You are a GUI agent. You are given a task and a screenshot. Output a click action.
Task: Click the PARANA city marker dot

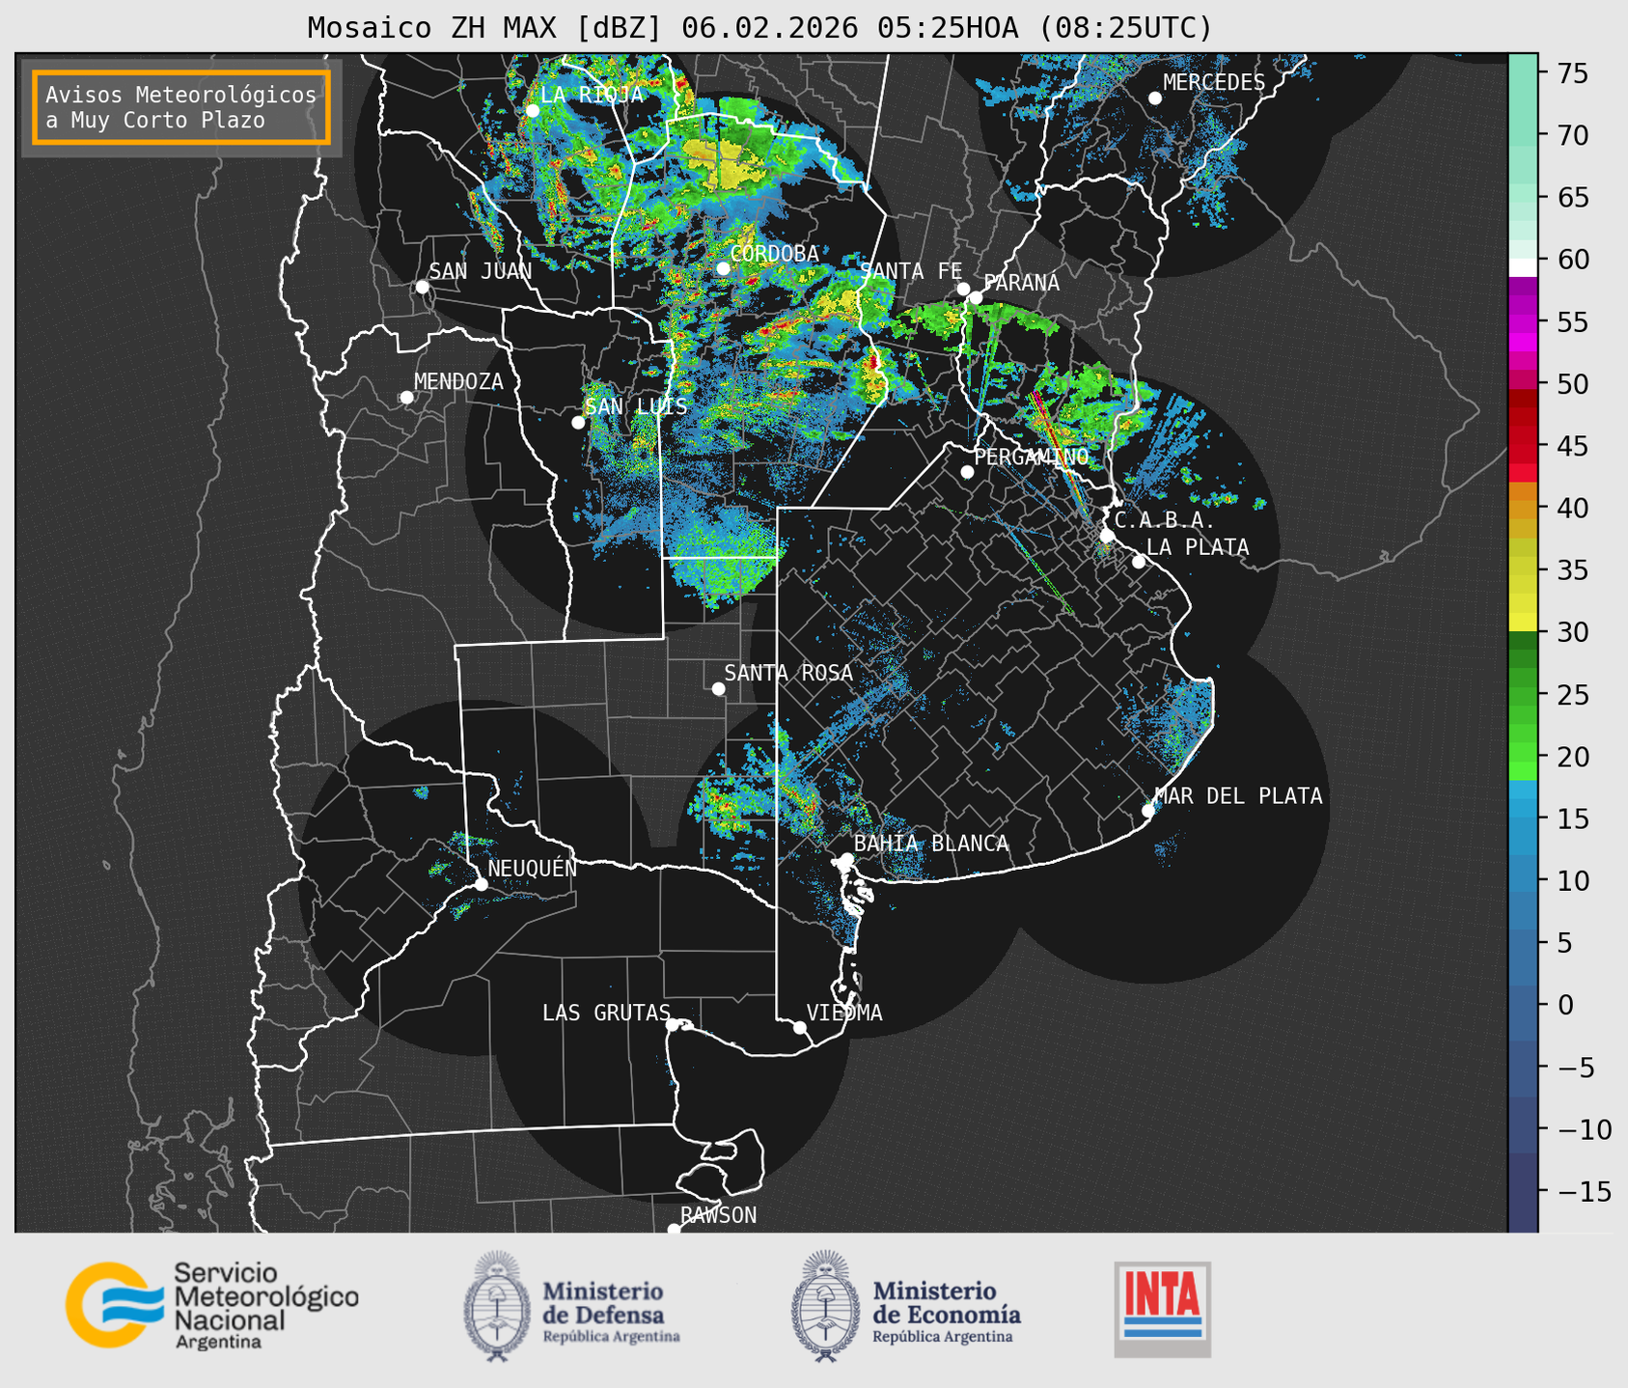pyautogui.click(x=976, y=297)
